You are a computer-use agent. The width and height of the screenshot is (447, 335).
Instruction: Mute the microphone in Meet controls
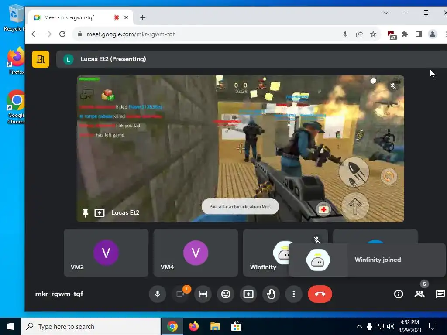pyautogui.click(x=157, y=294)
